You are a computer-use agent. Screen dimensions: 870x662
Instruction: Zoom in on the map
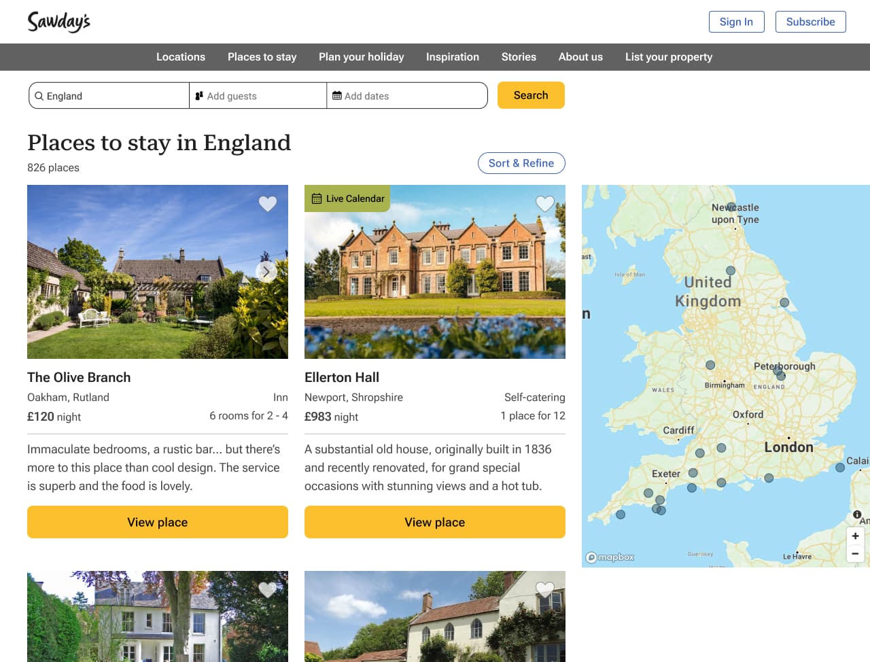tap(855, 536)
